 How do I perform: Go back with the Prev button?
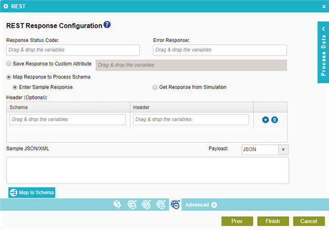point(237,221)
